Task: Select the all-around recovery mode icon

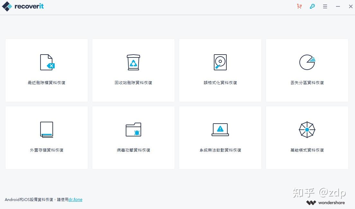Action: point(307,130)
